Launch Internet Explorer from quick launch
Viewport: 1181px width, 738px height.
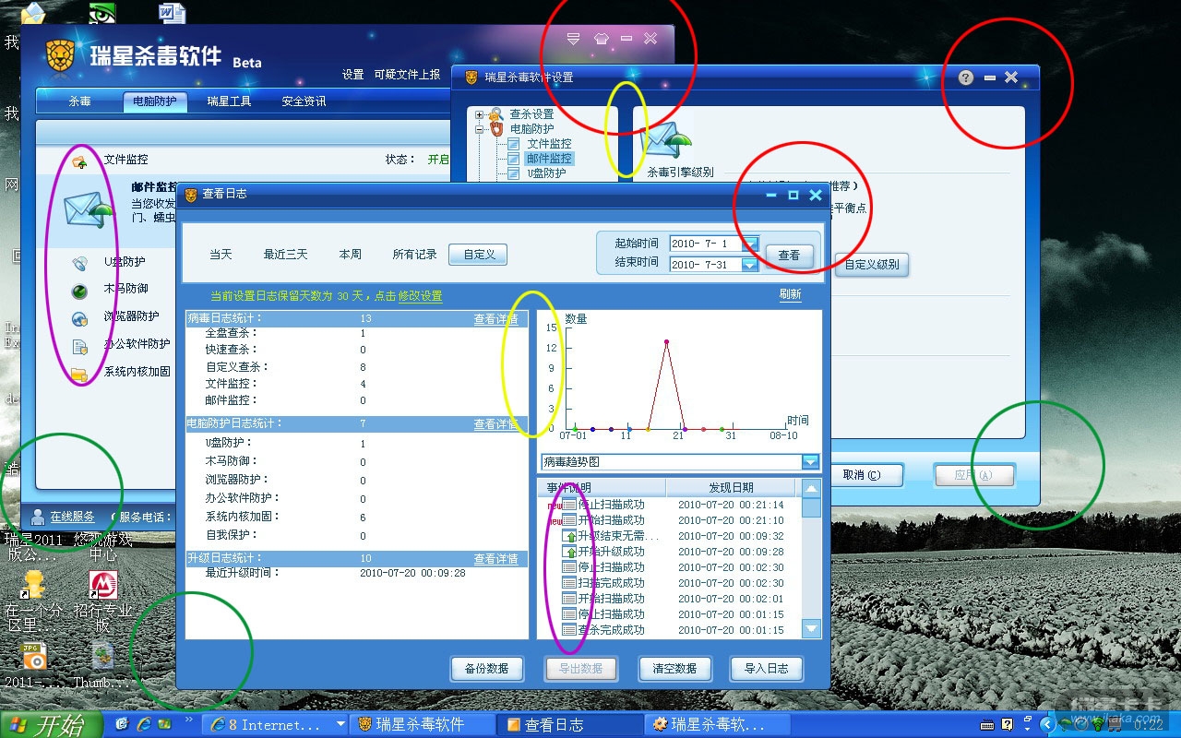pyautogui.click(x=143, y=724)
